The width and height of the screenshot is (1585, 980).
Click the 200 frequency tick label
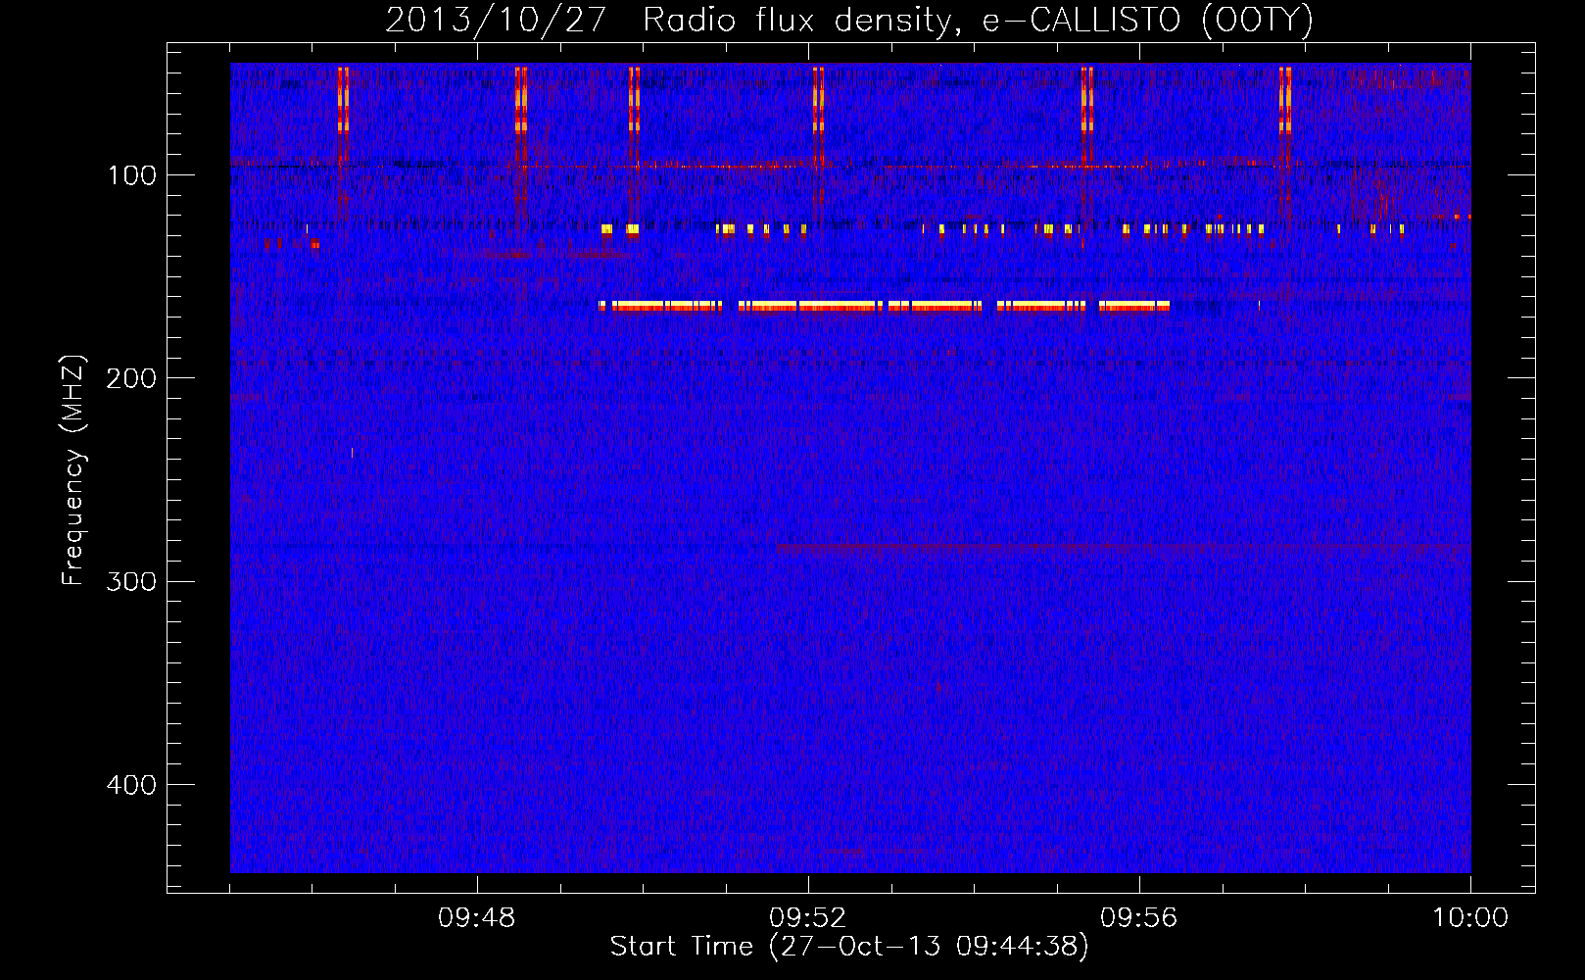pos(131,378)
